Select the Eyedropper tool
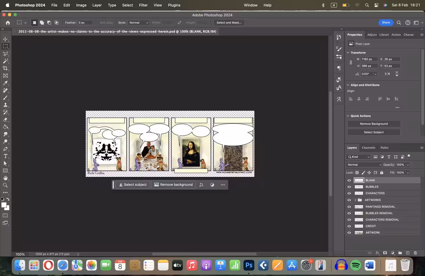Screen dimensions: 425x276 click(x=5, y=83)
